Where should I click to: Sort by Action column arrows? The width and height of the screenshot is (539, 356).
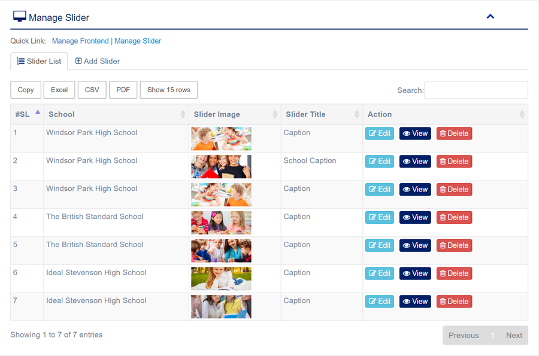[522, 114]
